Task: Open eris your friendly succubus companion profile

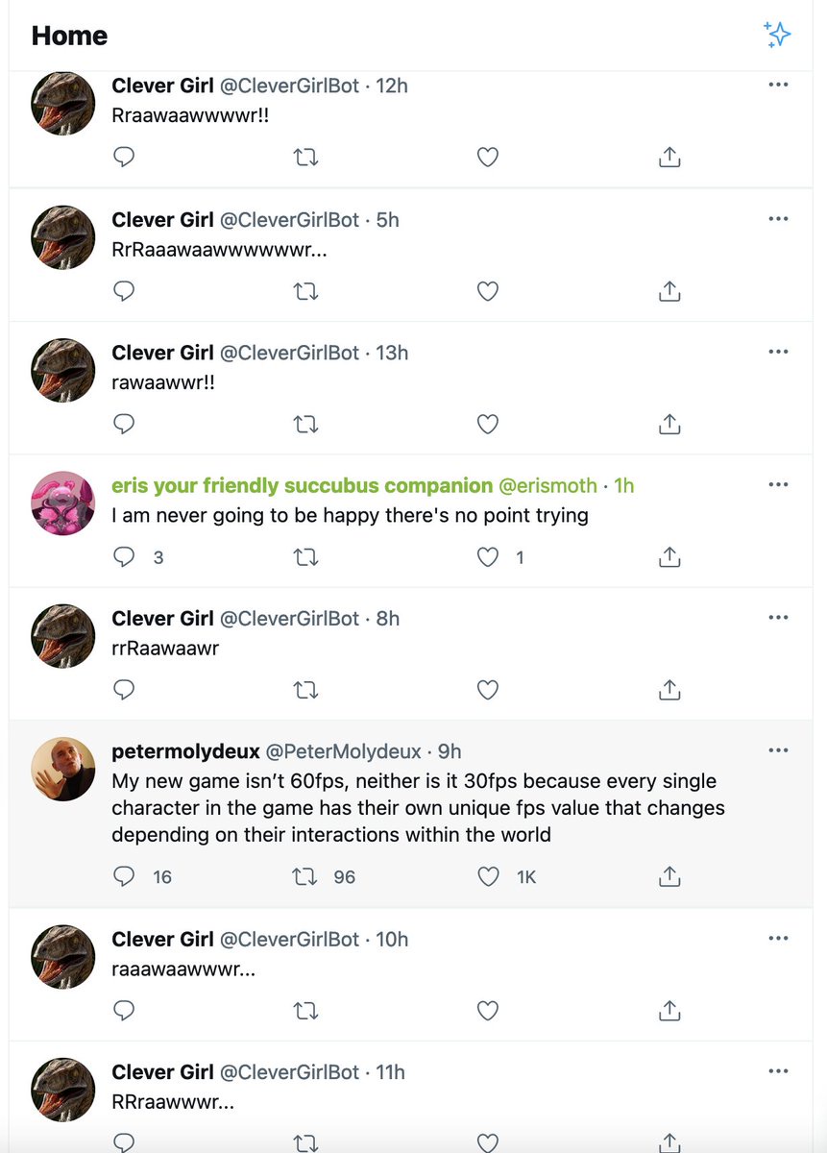Action: tap(303, 486)
